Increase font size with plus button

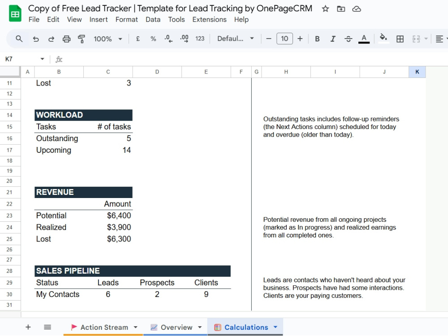[300, 39]
